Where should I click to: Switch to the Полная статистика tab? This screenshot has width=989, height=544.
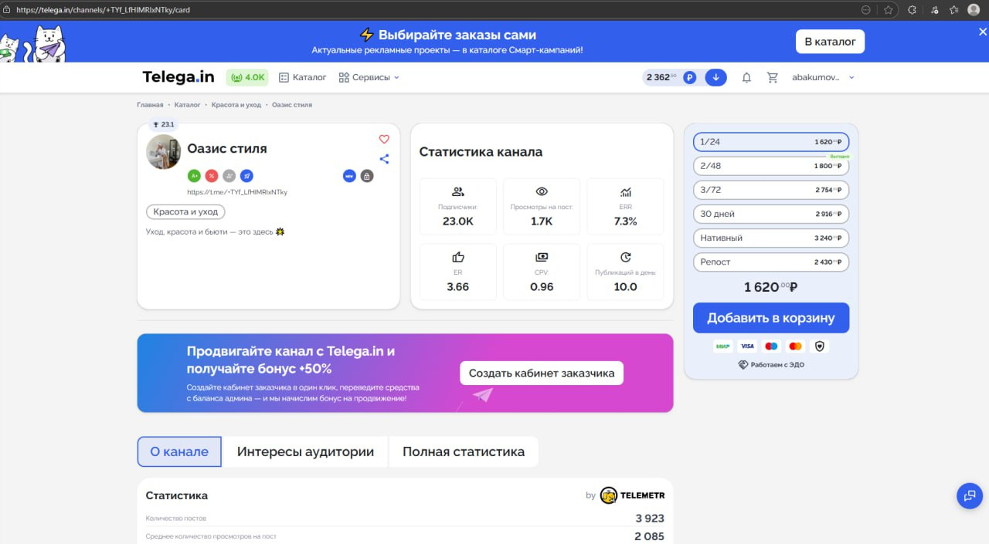point(464,451)
